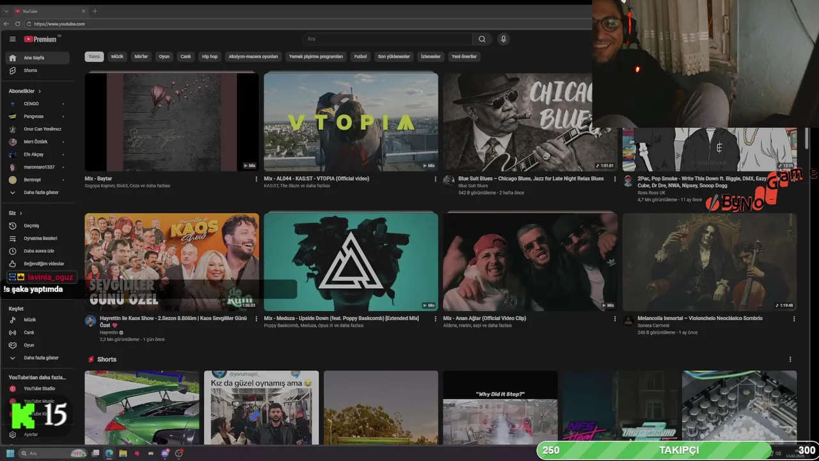The width and height of the screenshot is (819, 461).
Task: Select the Oyun filter chip
Action: pos(164,56)
